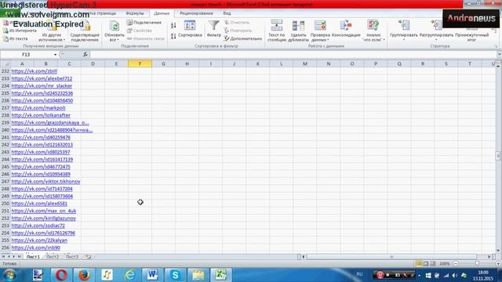Open From Other Sources (Из других источников) dropdown
The width and height of the screenshot is (502, 282).
coord(52,31)
